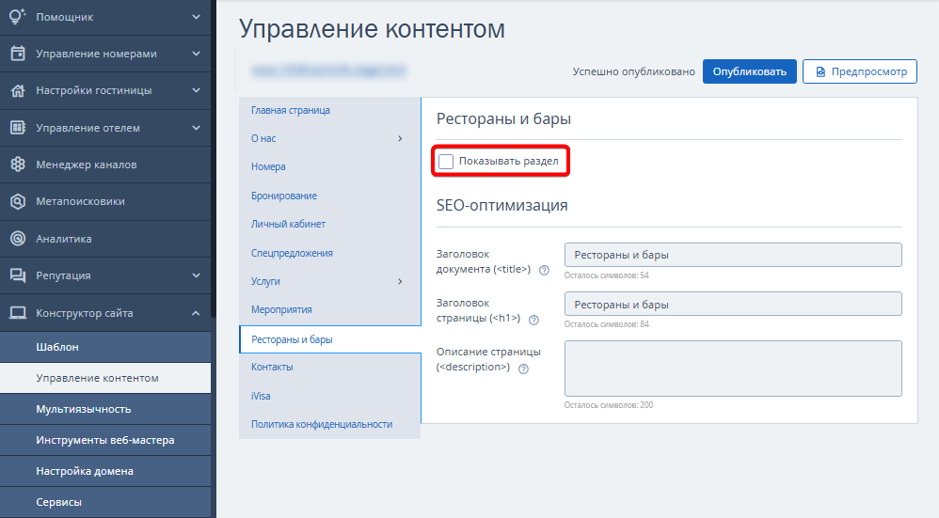939x518 pixels.
Task: Open Шаблон in sidebar
Action: [x=105, y=346]
